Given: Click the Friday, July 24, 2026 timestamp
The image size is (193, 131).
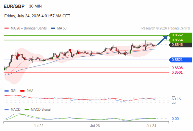Looking at the screenshot, I should click(37, 16).
